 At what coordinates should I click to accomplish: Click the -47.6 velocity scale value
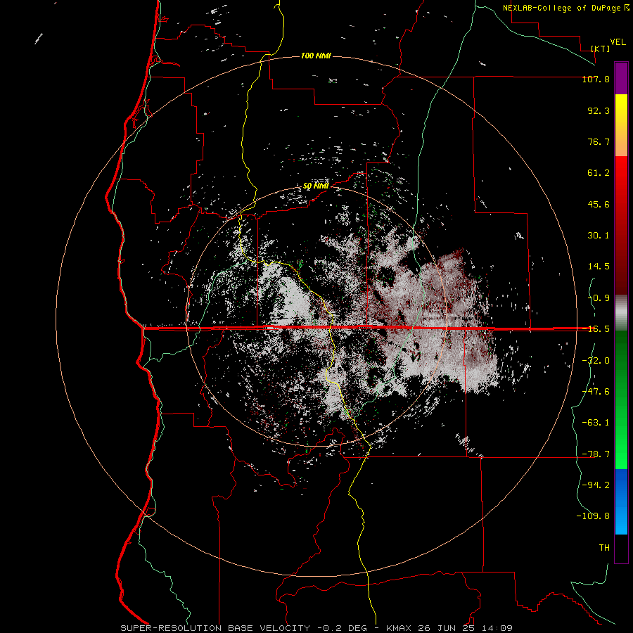click(596, 392)
